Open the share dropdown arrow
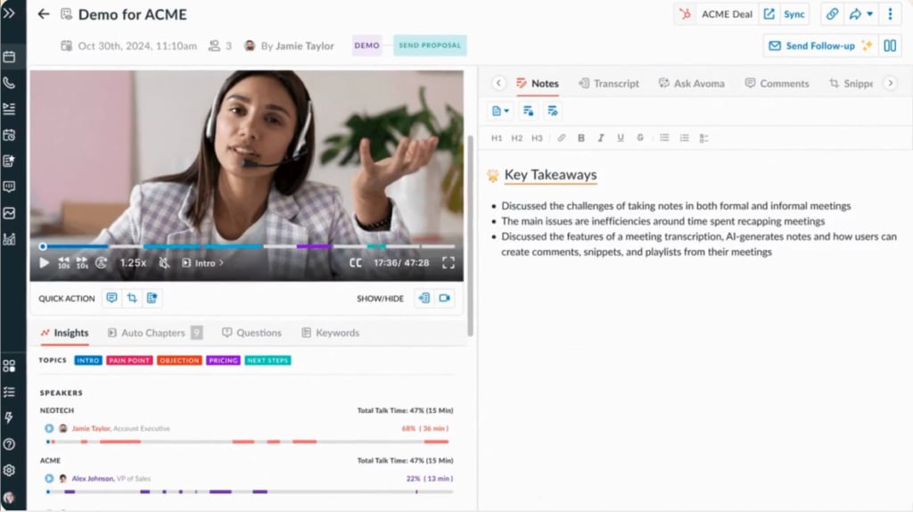The height and width of the screenshot is (512, 913). [870, 14]
